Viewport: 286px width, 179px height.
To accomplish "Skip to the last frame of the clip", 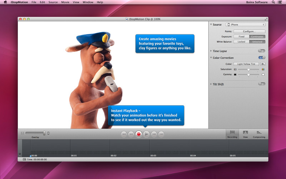I will [162, 134].
